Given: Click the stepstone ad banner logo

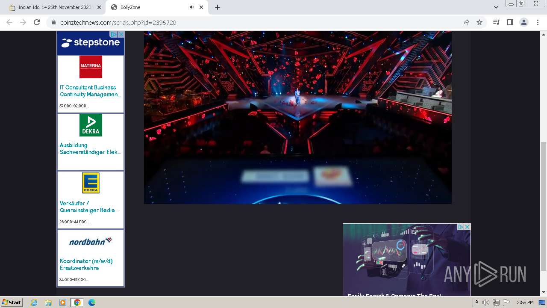Looking at the screenshot, I should click(x=91, y=43).
